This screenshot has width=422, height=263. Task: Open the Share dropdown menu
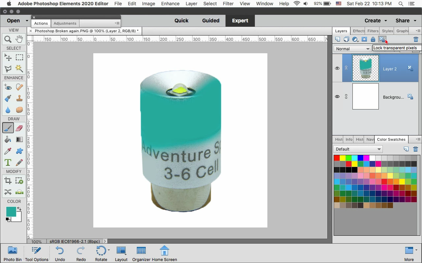[x=406, y=20]
